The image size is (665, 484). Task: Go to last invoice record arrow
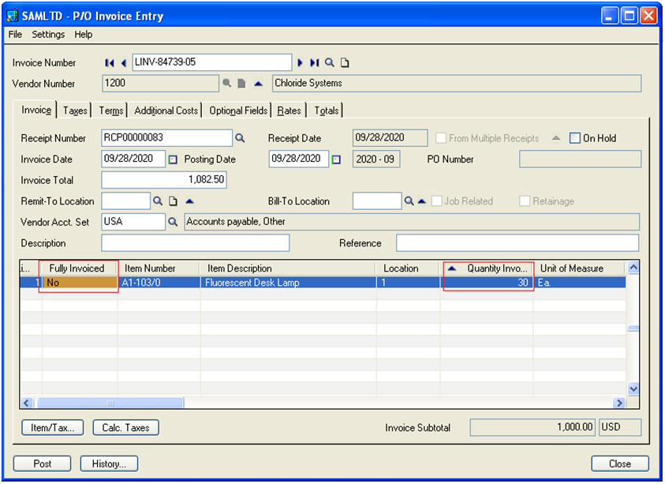pyautogui.click(x=314, y=63)
